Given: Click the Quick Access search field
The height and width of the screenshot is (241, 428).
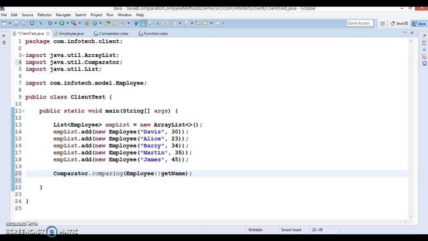Looking at the screenshot, I should click(x=360, y=23).
